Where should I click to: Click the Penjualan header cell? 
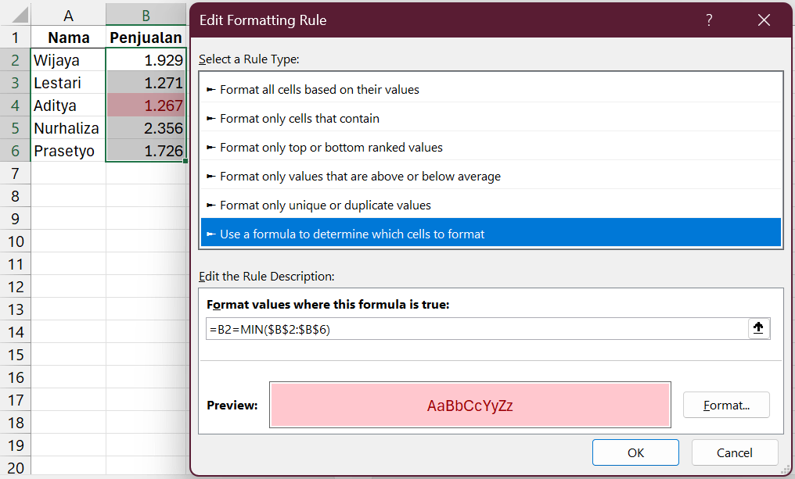(x=146, y=37)
